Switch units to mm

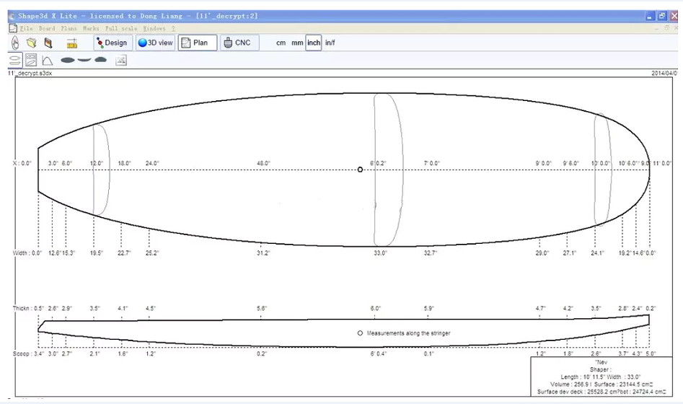point(297,43)
